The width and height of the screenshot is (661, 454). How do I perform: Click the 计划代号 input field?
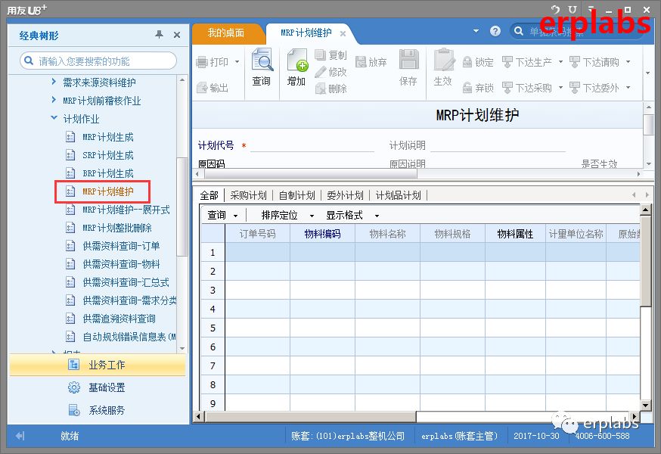click(x=312, y=145)
